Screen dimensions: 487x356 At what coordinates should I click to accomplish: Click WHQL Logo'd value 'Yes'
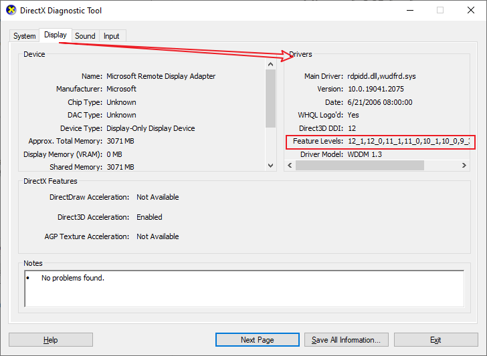pyautogui.click(x=353, y=115)
